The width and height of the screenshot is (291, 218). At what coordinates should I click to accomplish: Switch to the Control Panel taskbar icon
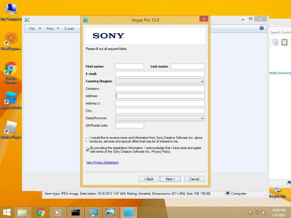(93, 212)
